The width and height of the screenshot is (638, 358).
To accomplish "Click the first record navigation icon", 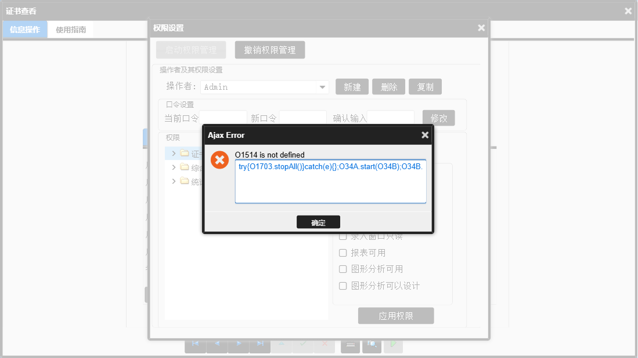I will (x=195, y=344).
